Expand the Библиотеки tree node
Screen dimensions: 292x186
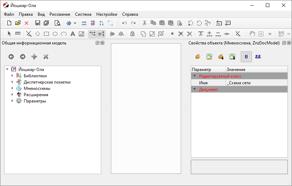point(12,76)
